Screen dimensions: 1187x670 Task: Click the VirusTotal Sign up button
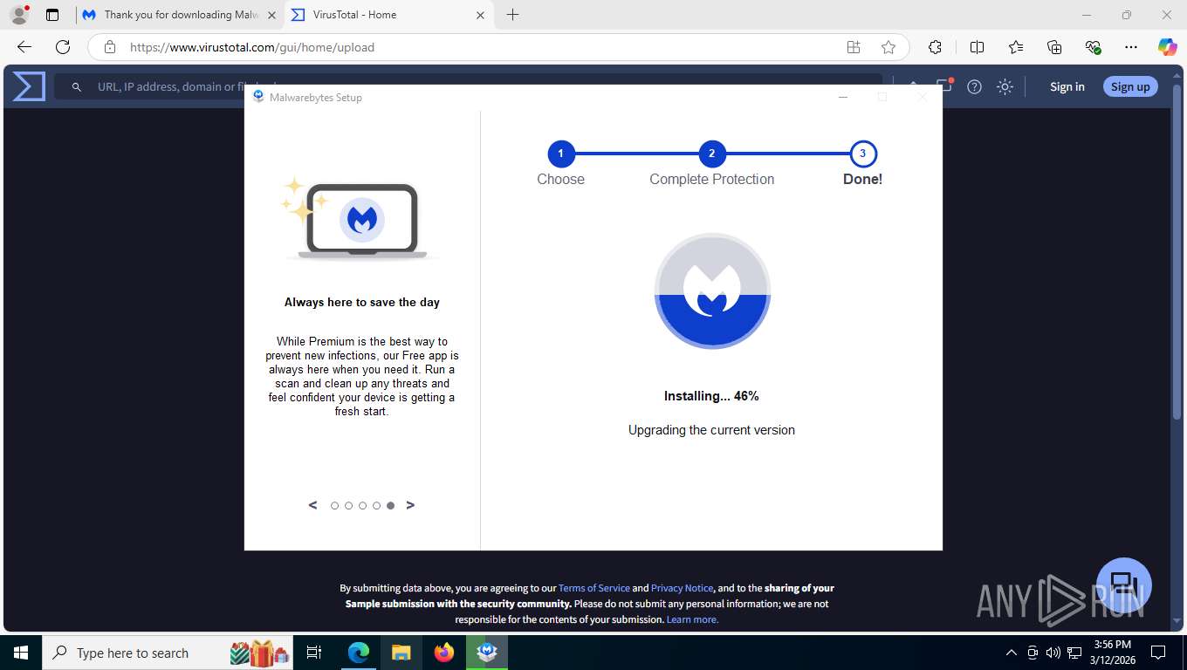point(1130,86)
